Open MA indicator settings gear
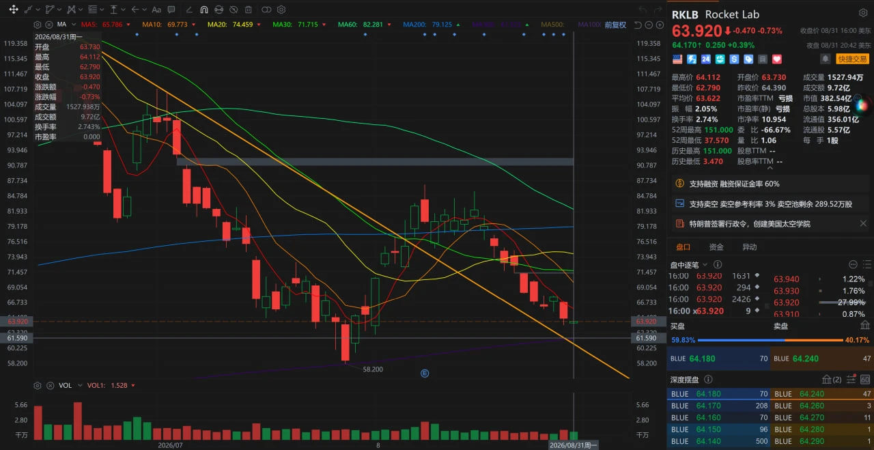The height and width of the screenshot is (450, 874). click(38, 25)
